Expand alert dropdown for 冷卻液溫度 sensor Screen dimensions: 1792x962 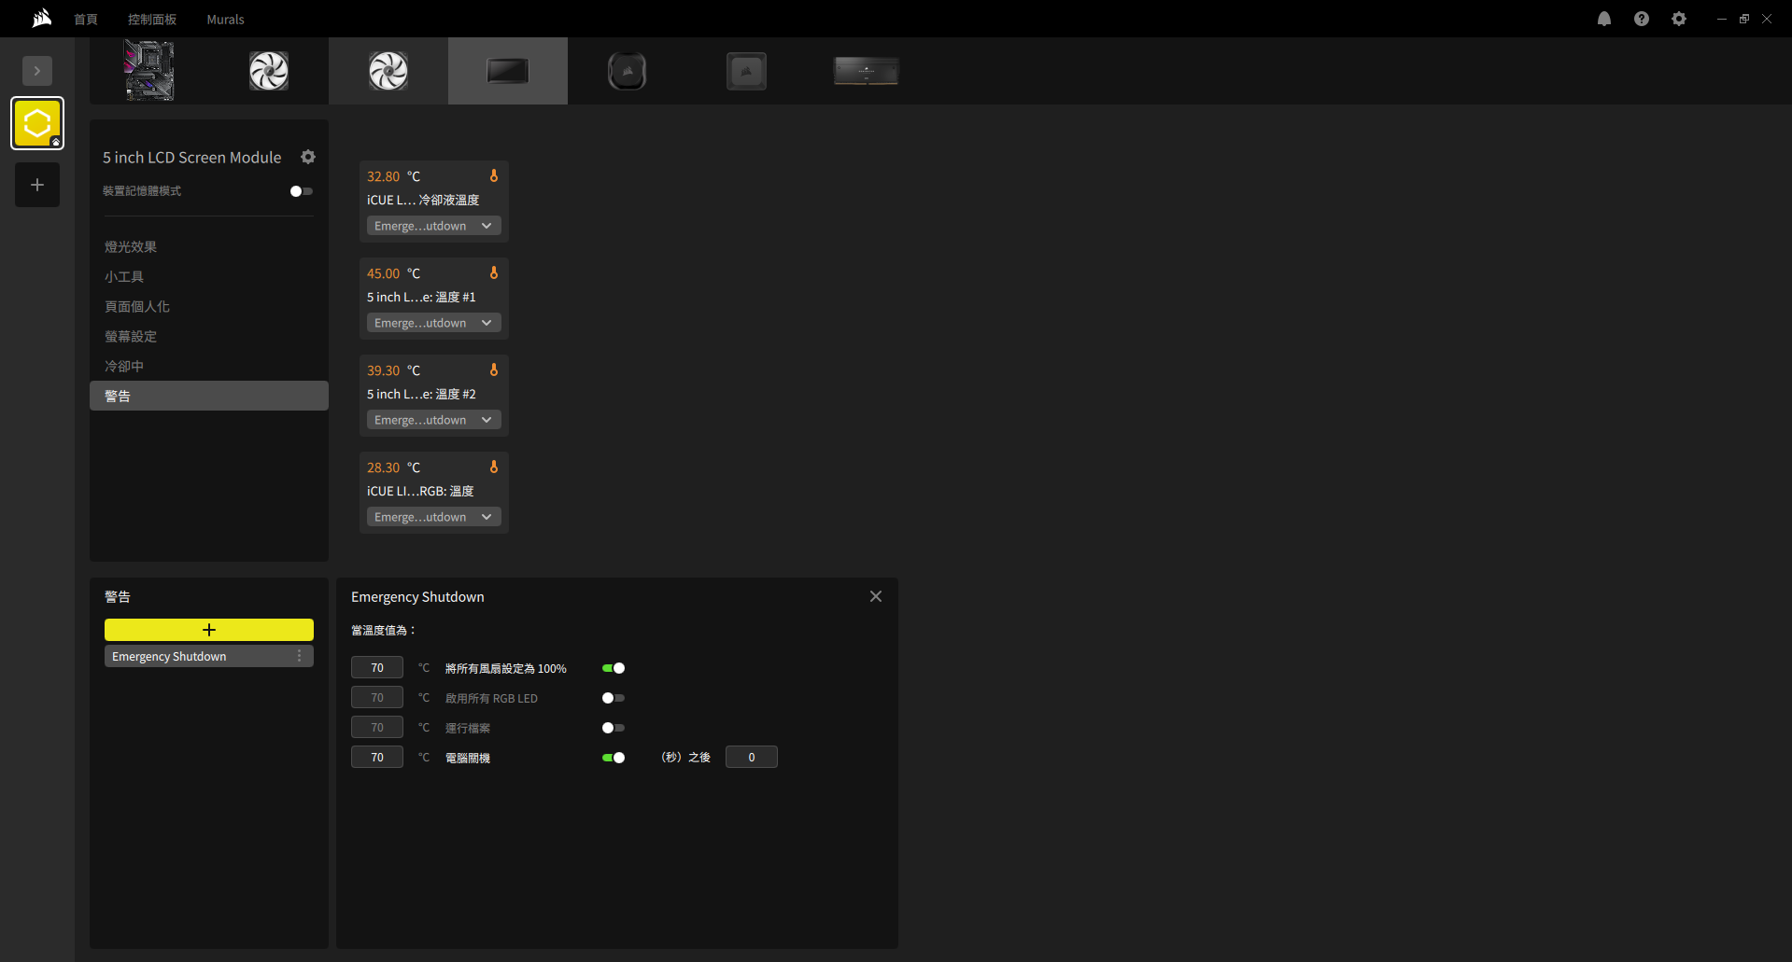click(x=434, y=226)
